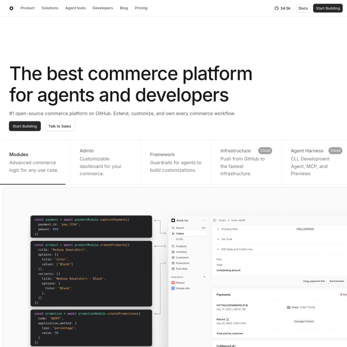Screen dimensions: 347x347
Task: Click the Payments section heading
Action: tap(223, 295)
